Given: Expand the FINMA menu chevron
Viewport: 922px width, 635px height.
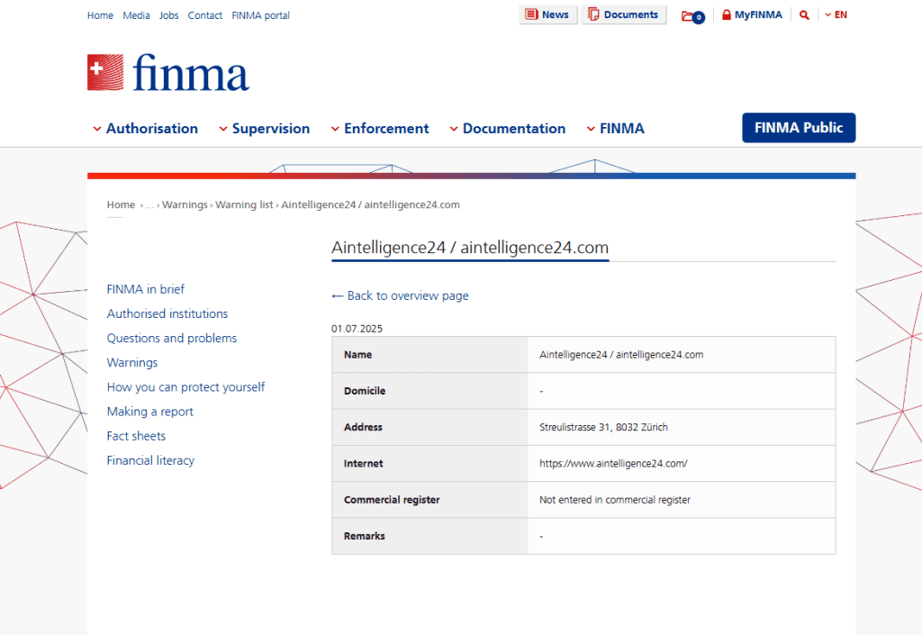Looking at the screenshot, I should [x=591, y=129].
